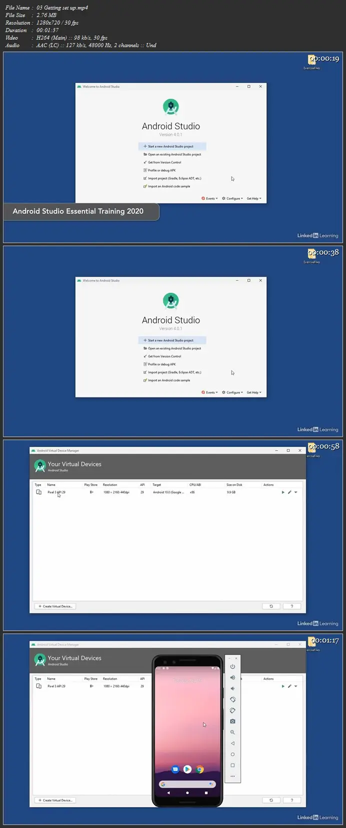Click the Size on Disk column header
This screenshot has height=828, width=346.
[234, 485]
